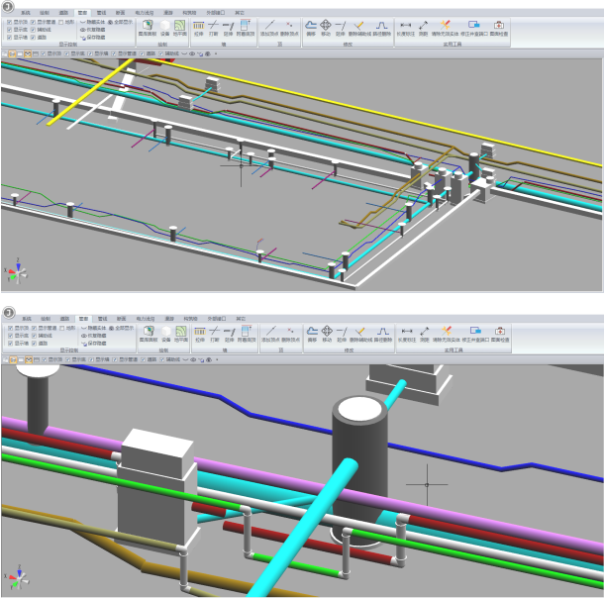The width and height of the screenshot is (605, 598).
Task: Toggle 显示底 ribbon checkbox in top window
Action: point(9,30)
